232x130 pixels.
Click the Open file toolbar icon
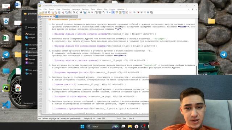[43, 12]
